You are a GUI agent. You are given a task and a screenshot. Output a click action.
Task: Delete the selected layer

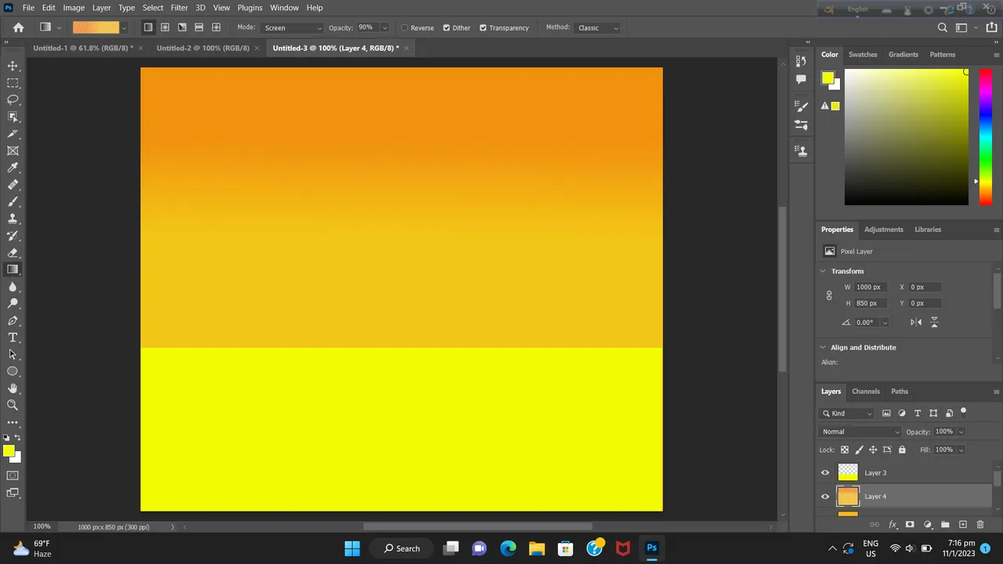pos(979,525)
